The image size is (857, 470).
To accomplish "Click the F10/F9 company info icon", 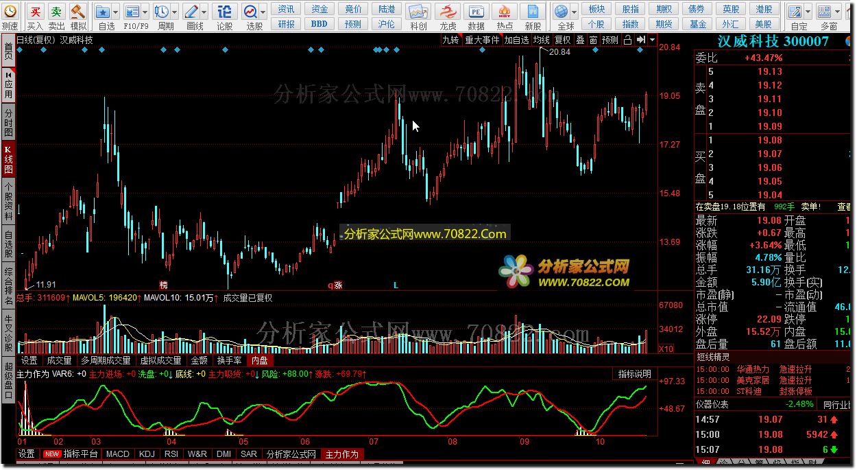I will 132,12.
